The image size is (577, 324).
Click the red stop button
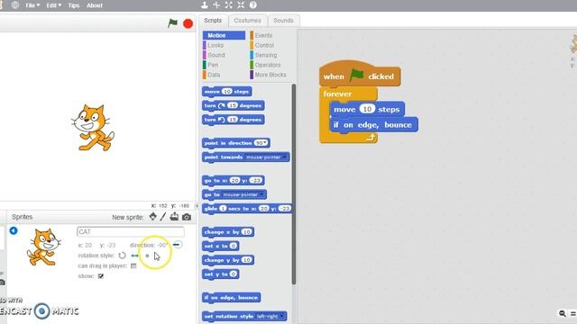tap(188, 23)
